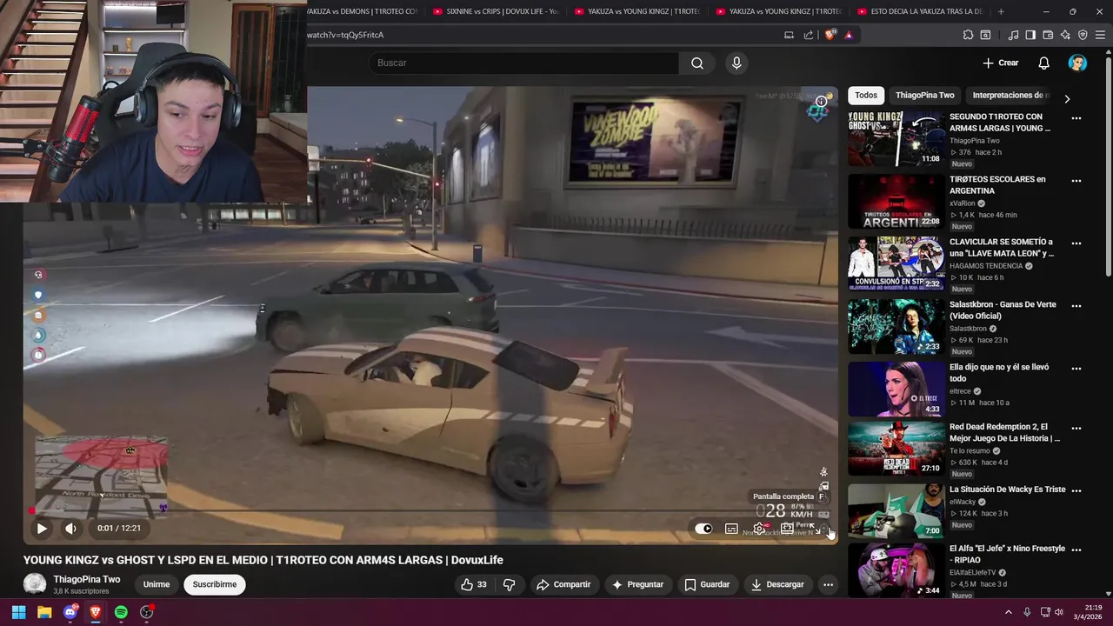
Task: Open Salastkbron - Ganas De Verte title
Action: click(x=1003, y=310)
